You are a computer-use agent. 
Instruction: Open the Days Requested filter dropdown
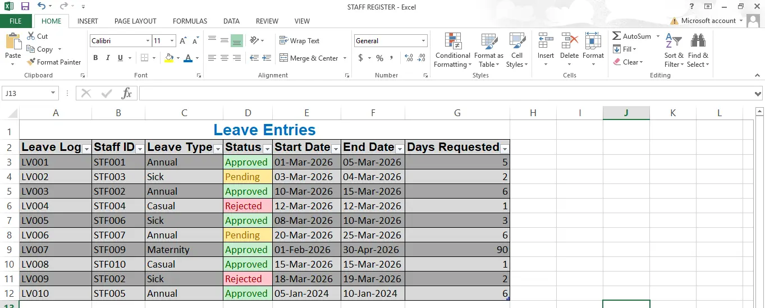pyautogui.click(x=505, y=149)
